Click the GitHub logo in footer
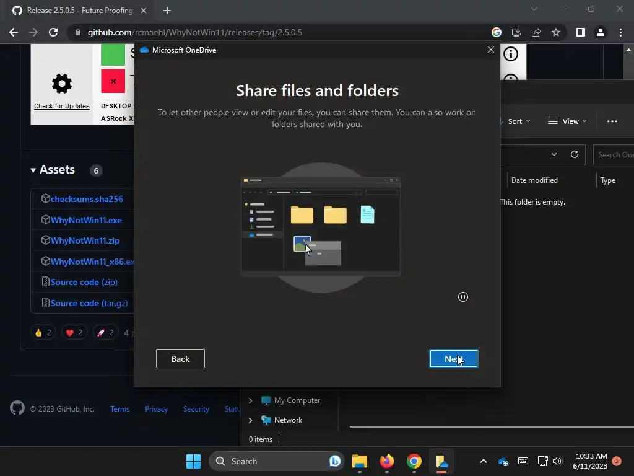Screen dimensions: 634x476 [17, 408]
